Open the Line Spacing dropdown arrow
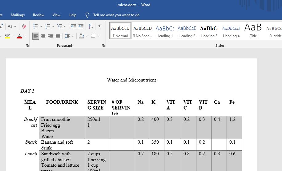Image resolution: width=282 pixels, height=171 pixels. (x=72, y=36)
